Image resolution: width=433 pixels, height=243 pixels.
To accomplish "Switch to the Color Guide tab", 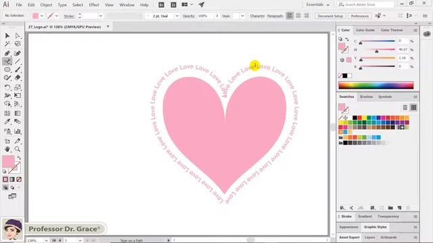I will point(365,30).
